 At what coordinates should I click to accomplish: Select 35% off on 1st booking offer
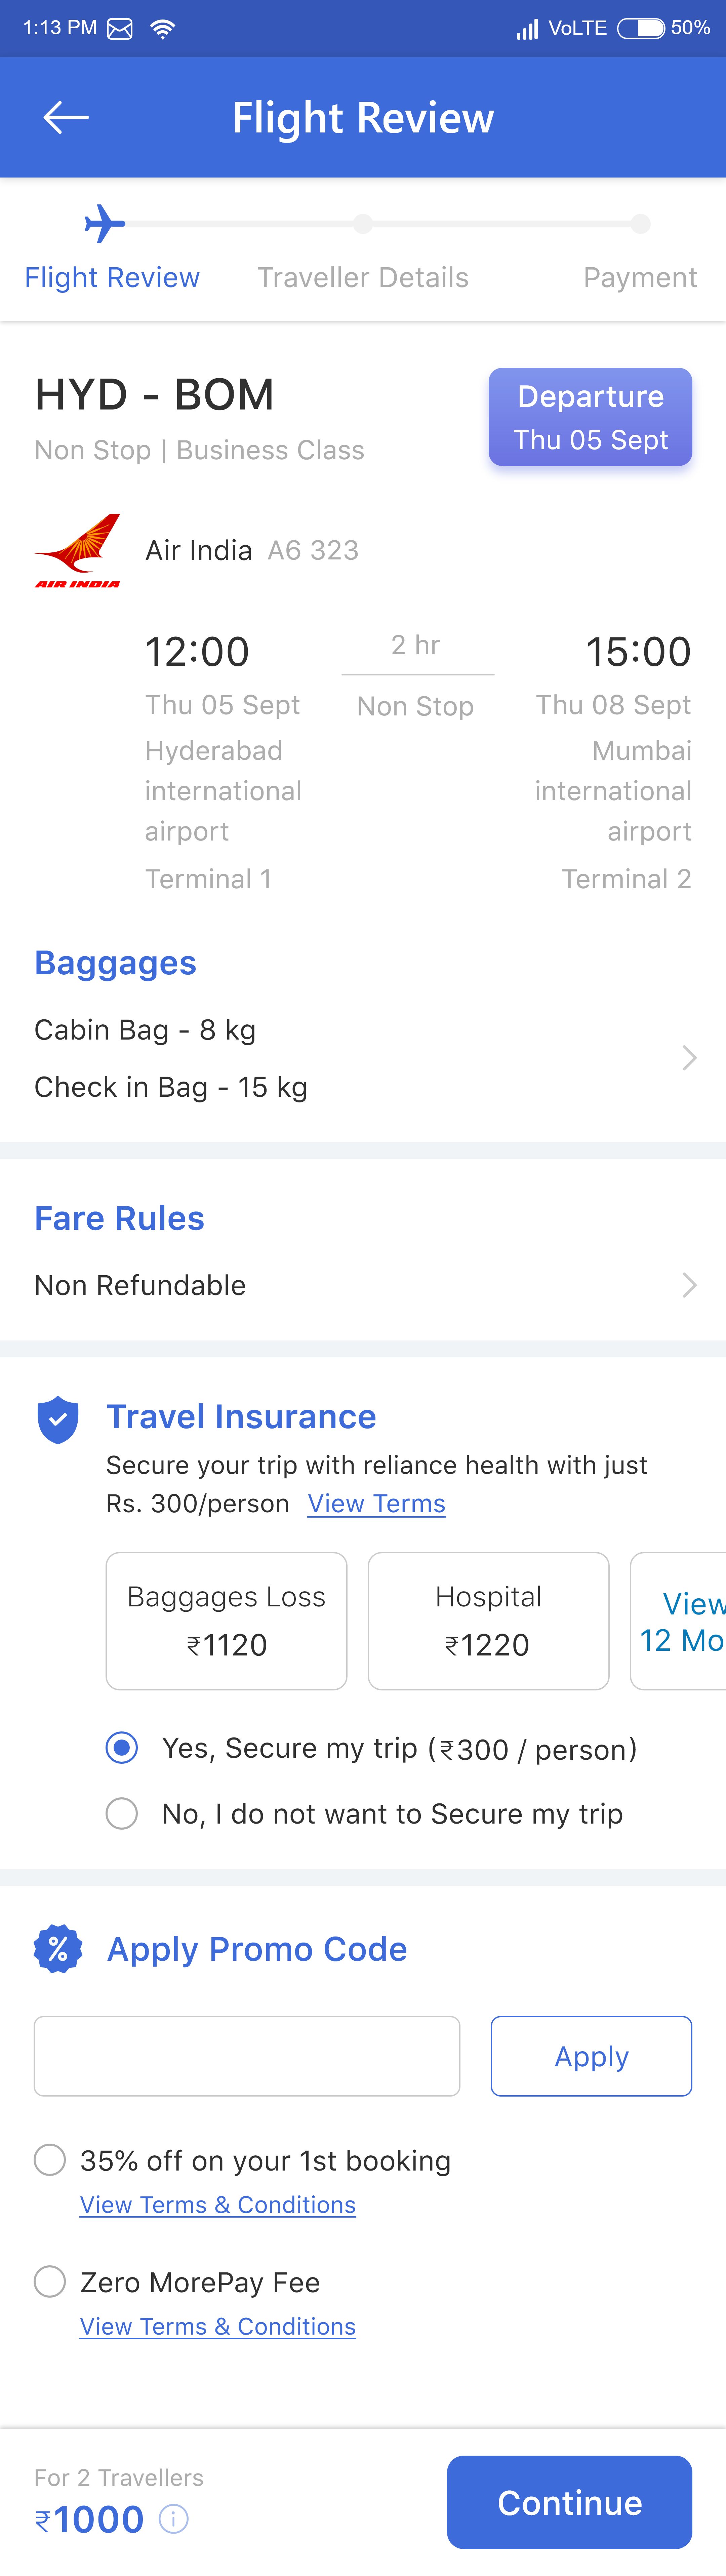[x=50, y=2160]
